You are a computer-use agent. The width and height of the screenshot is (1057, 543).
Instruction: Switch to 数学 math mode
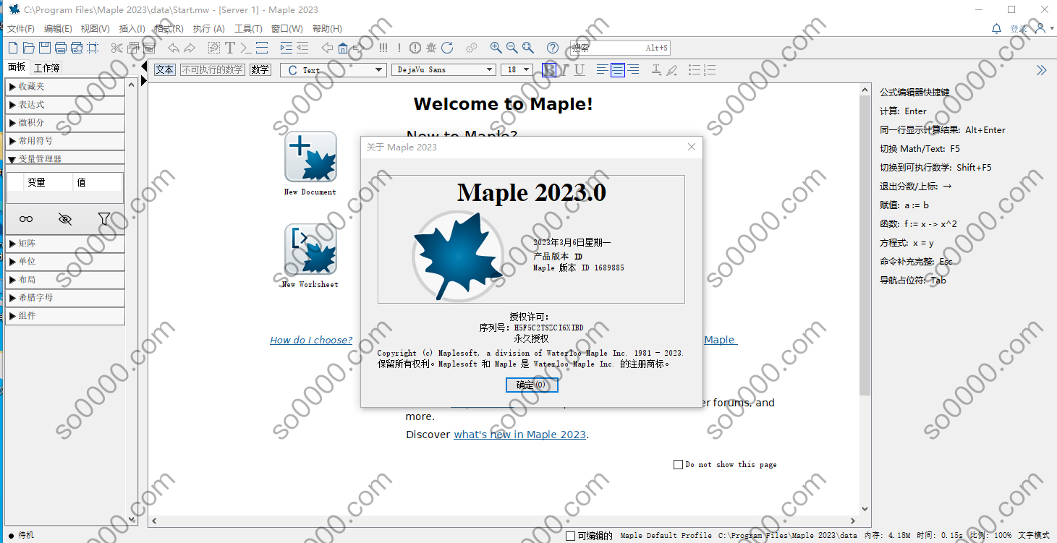tap(260, 69)
